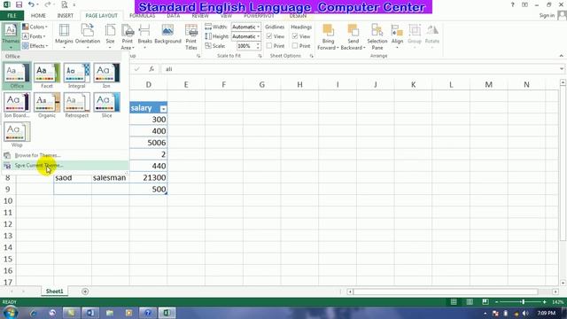
Task: Click the zoom in plus button
Action: click(x=544, y=301)
